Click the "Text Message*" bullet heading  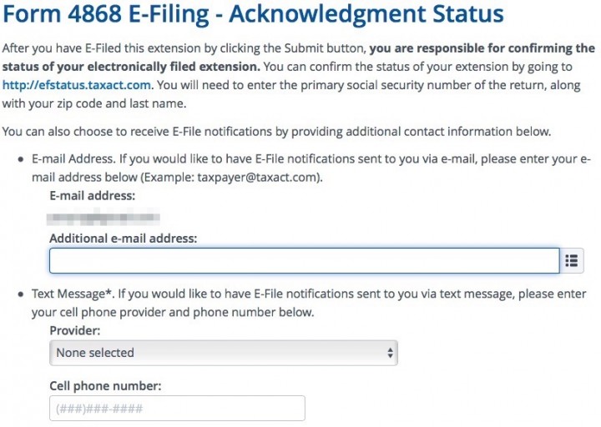73,294
